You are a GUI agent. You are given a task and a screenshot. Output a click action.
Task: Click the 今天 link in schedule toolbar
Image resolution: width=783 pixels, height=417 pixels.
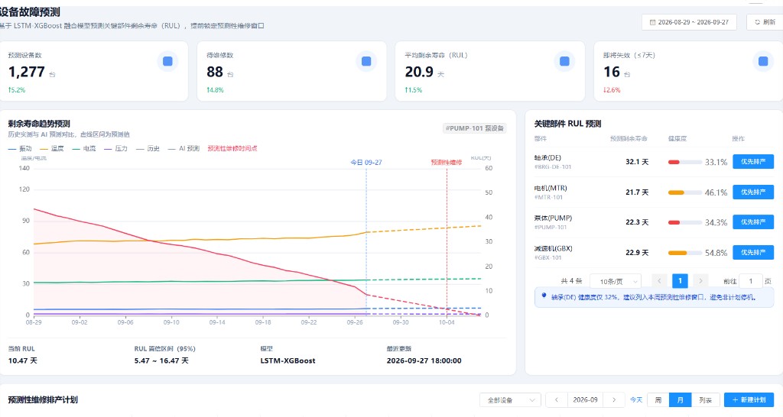coord(635,400)
